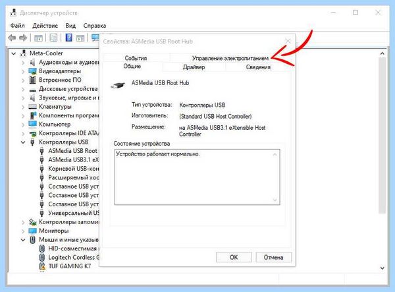Click inside the Состояние устройства text box

197,177
